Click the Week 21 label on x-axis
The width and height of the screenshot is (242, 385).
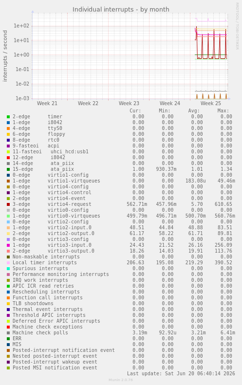tap(47, 103)
